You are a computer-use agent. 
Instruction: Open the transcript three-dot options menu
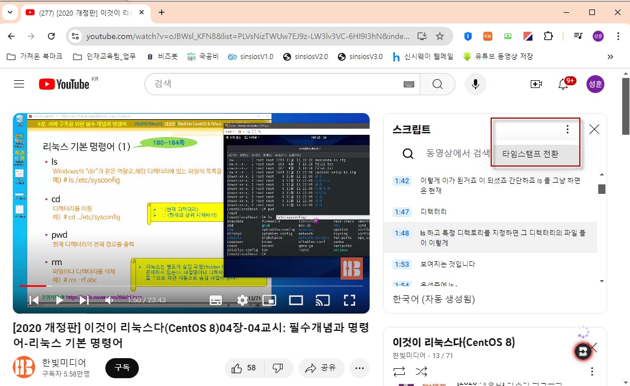(x=568, y=129)
